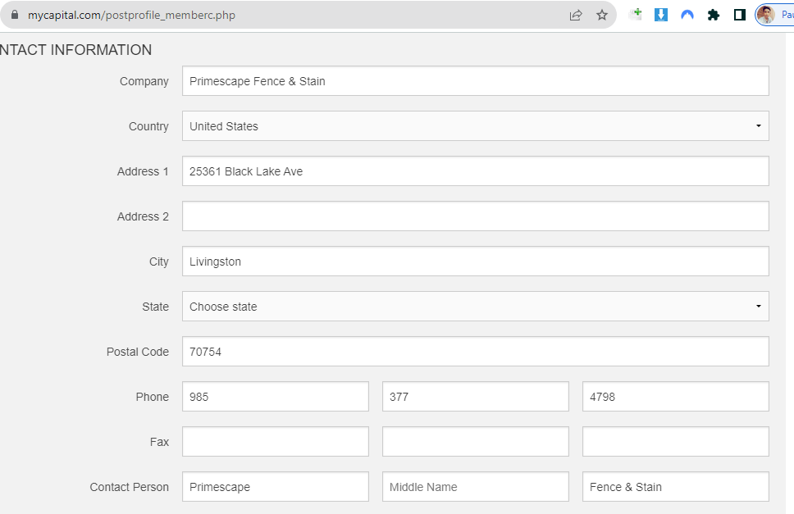Click the share page icon

coord(576,15)
